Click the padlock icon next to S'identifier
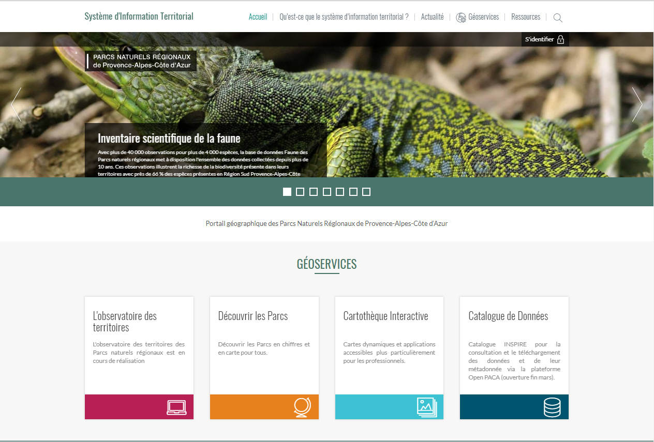 coord(560,39)
